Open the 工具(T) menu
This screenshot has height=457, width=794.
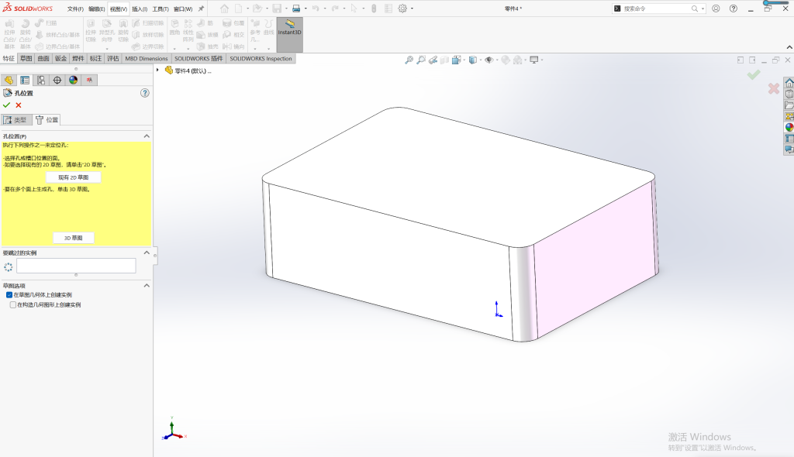pyautogui.click(x=161, y=9)
